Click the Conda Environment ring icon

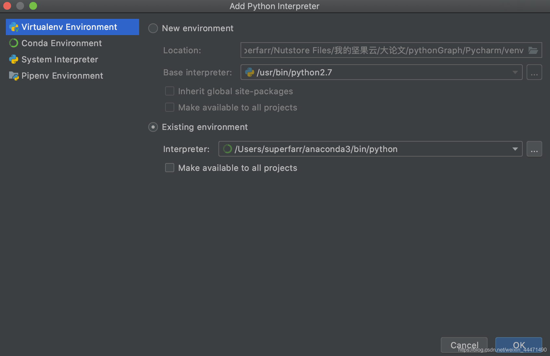[x=14, y=43]
